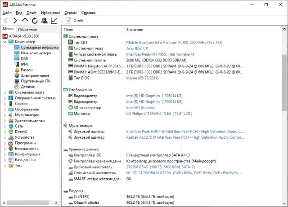Image resolution: width=288 pixels, height=207 pixels.
Task: Open the Справка menu
Action: 88,13
